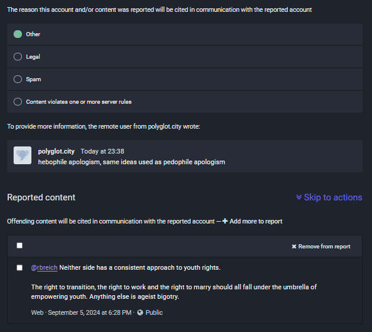
Task: Click the Legal option row label
Action: click(x=33, y=57)
